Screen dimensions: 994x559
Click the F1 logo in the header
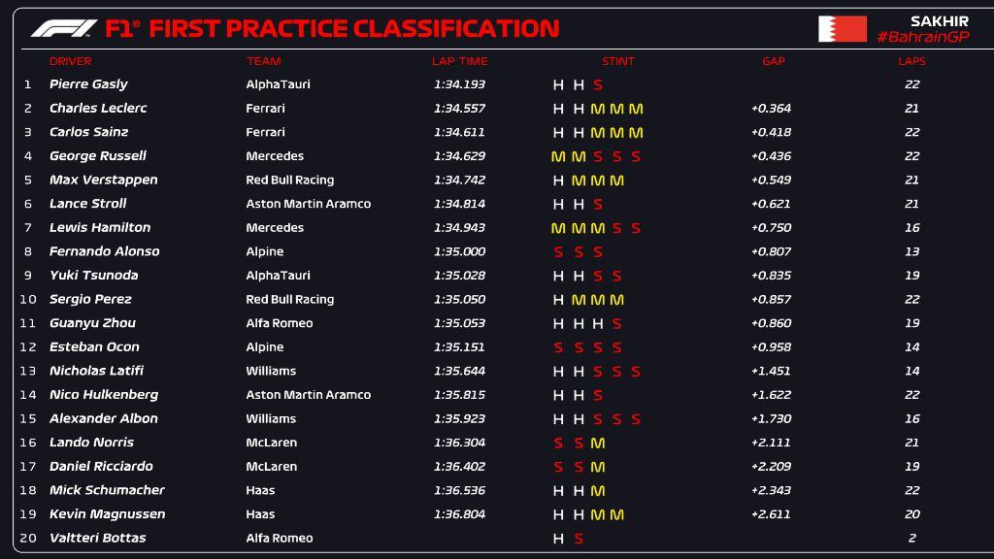(63, 28)
